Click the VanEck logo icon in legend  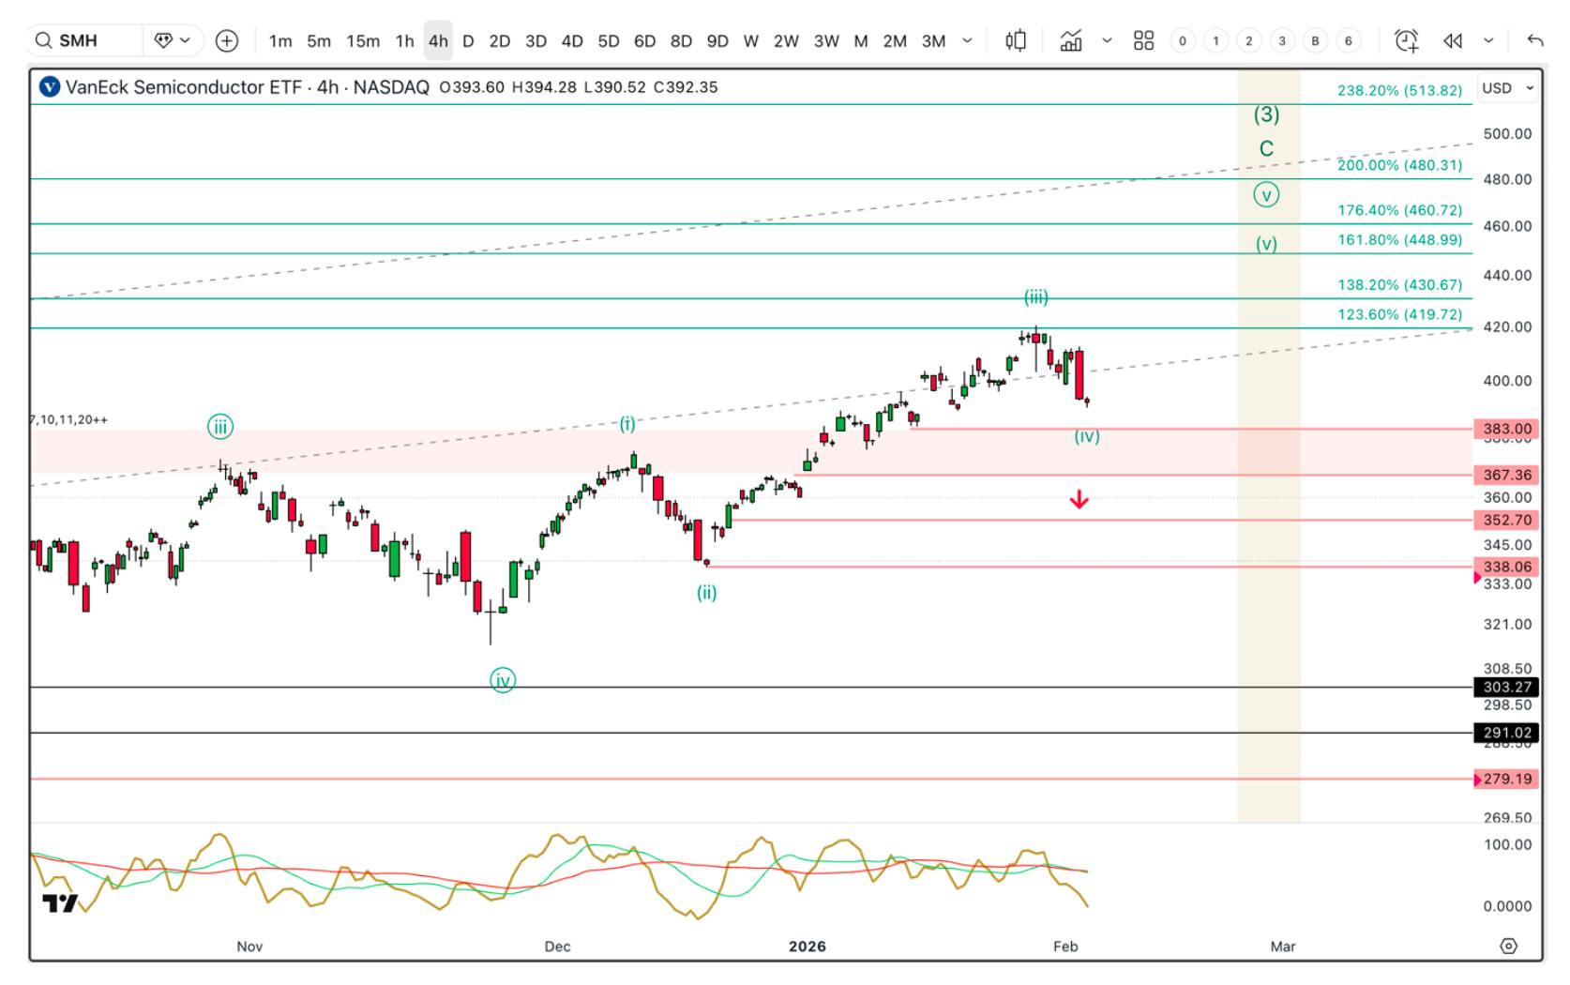(50, 87)
